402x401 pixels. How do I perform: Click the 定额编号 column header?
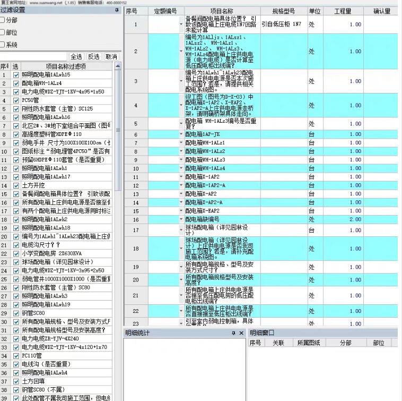[166, 11]
